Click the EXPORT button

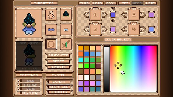59,82
